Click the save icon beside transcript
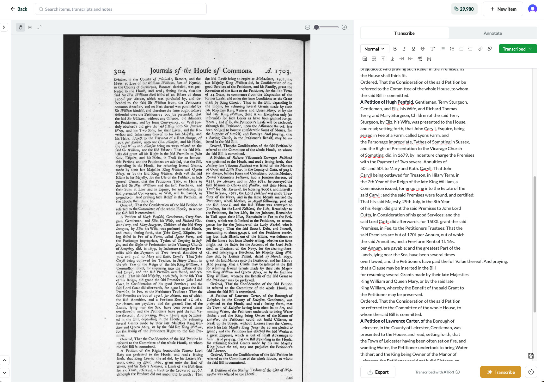 [531, 356]
